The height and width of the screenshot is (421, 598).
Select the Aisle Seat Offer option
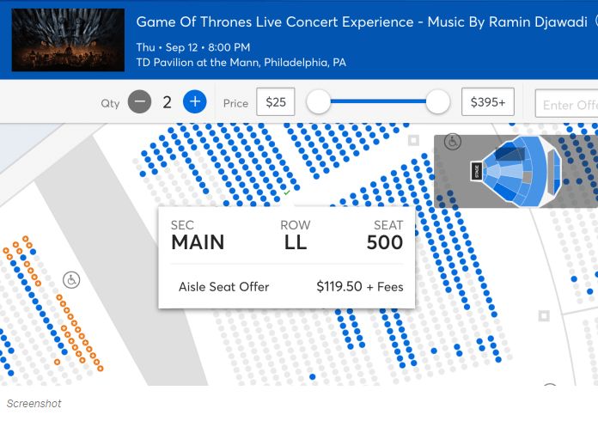pyautogui.click(x=224, y=287)
